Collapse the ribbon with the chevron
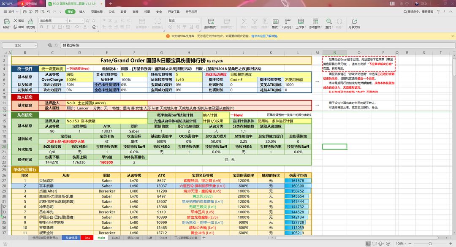Viewport: 456px width, 247px height. click(451, 12)
